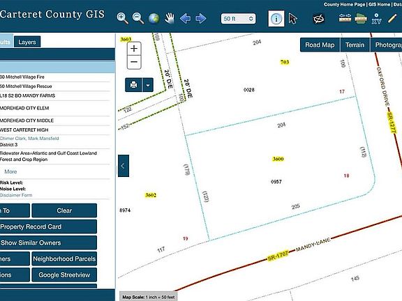Switch to the Layers tab
Viewport: 402px width, 301px height.
click(x=27, y=42)
